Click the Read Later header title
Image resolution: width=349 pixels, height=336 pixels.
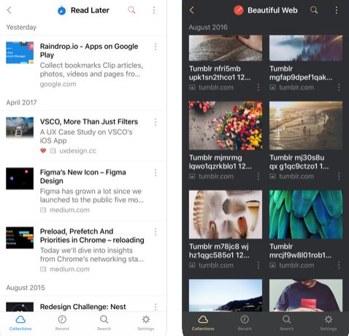90,10
